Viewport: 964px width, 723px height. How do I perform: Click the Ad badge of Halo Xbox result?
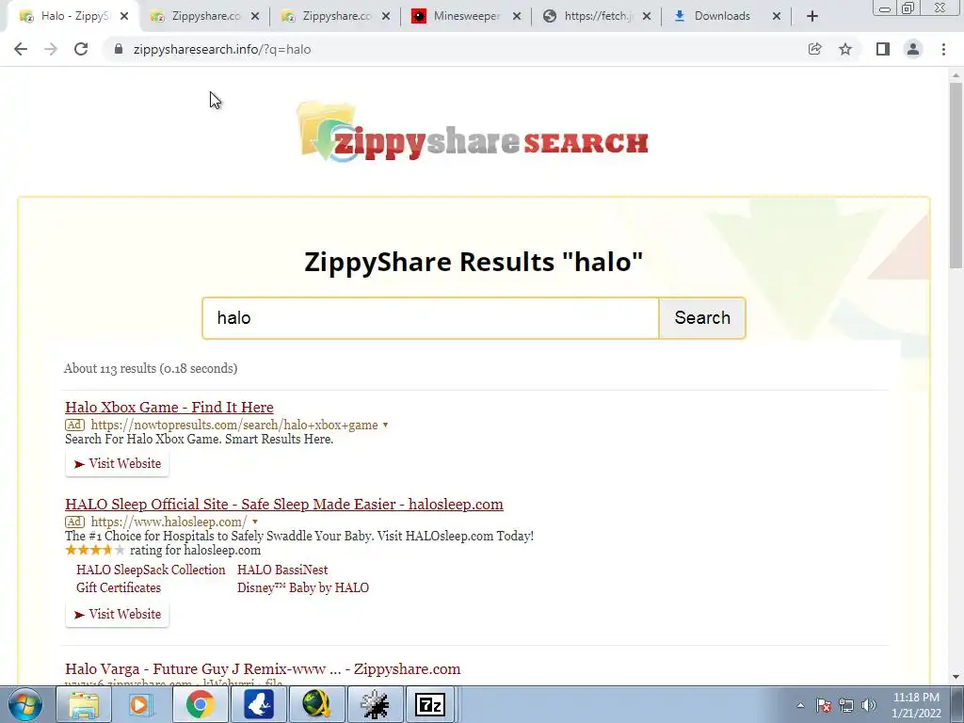74,425
